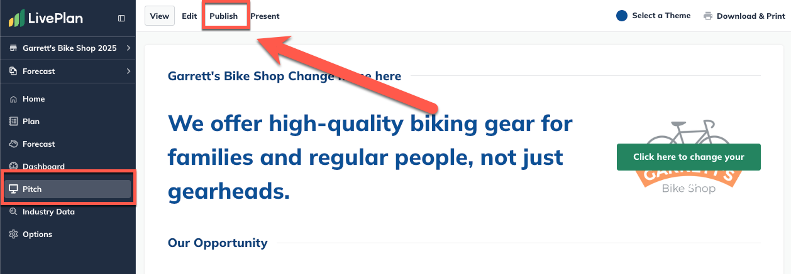Click the Dashboard gauge icon
This screenshot has height=274, width=791.
click(13, 167)
